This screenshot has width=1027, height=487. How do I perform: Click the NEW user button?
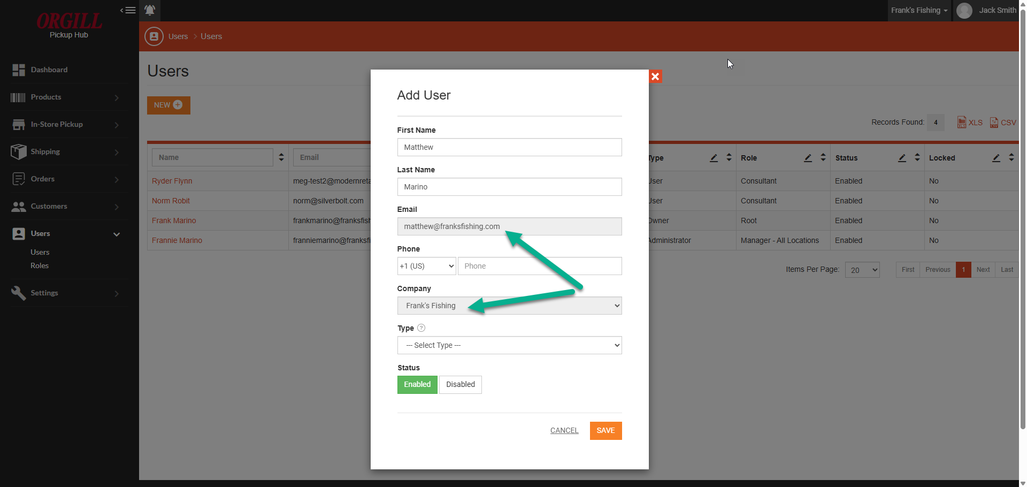[x=168, y=105]
